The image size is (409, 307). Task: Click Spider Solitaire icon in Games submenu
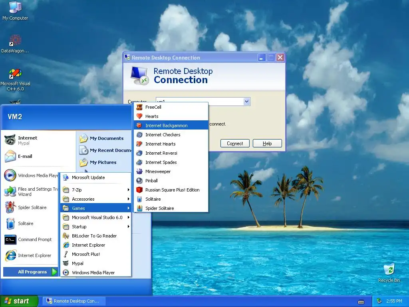coord(139,208)
